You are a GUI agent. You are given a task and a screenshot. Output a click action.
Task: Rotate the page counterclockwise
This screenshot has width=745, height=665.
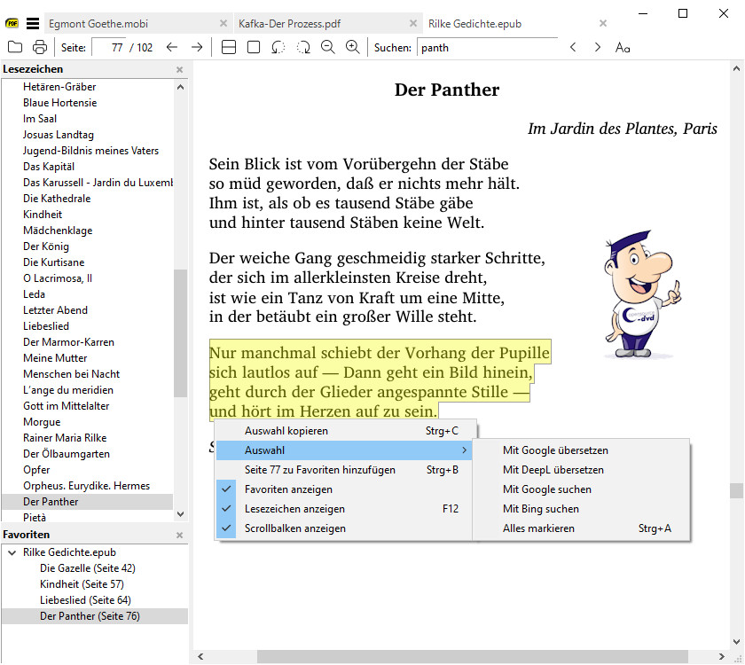coord(278,47)
